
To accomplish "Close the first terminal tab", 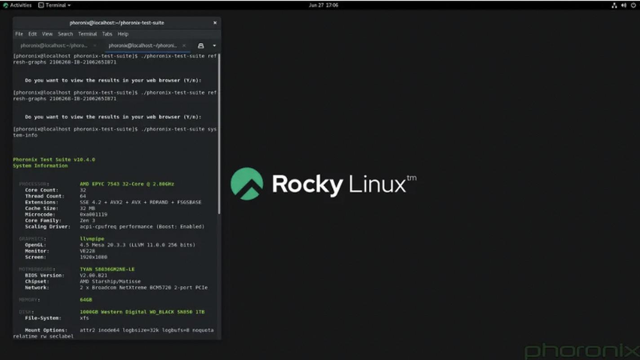I will [95, 45].
